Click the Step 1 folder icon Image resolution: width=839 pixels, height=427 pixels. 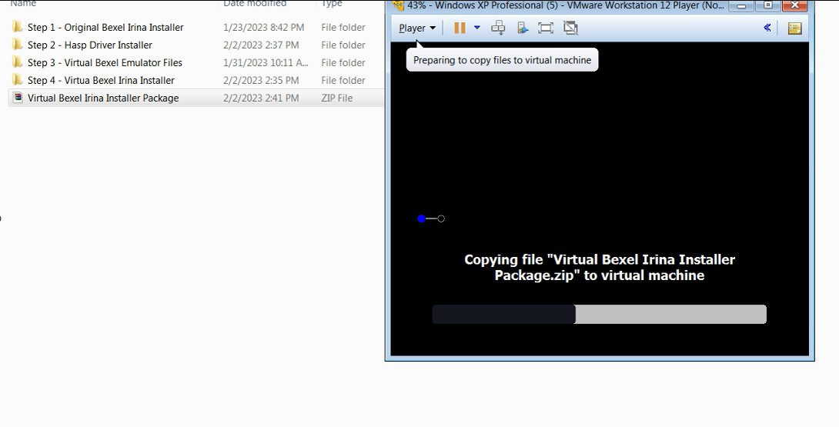click(x=18, y=27)
